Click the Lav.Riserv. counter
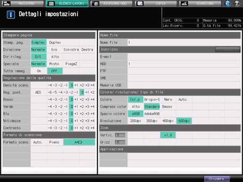Viewport: 243px width, 182px height. [x=181, y=25]
